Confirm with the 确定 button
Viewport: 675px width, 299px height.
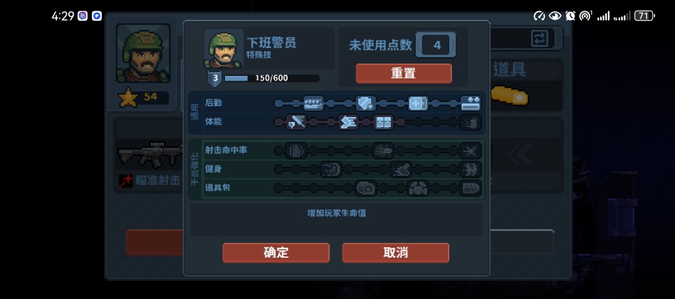click(x=276, y=253)
